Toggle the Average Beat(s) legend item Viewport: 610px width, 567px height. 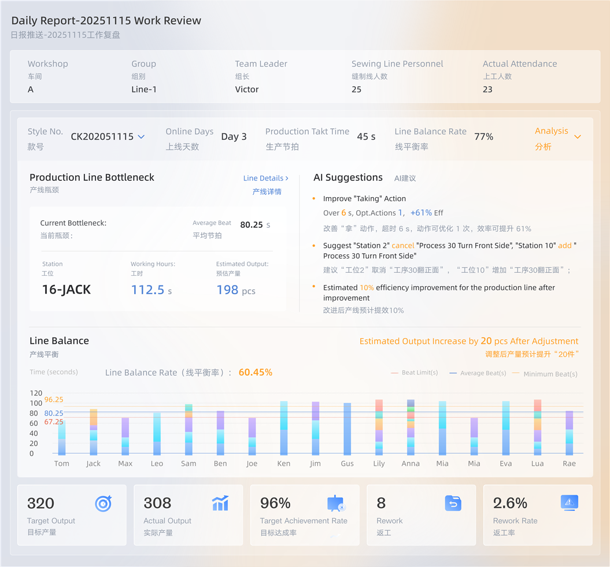tap(478, 373)
